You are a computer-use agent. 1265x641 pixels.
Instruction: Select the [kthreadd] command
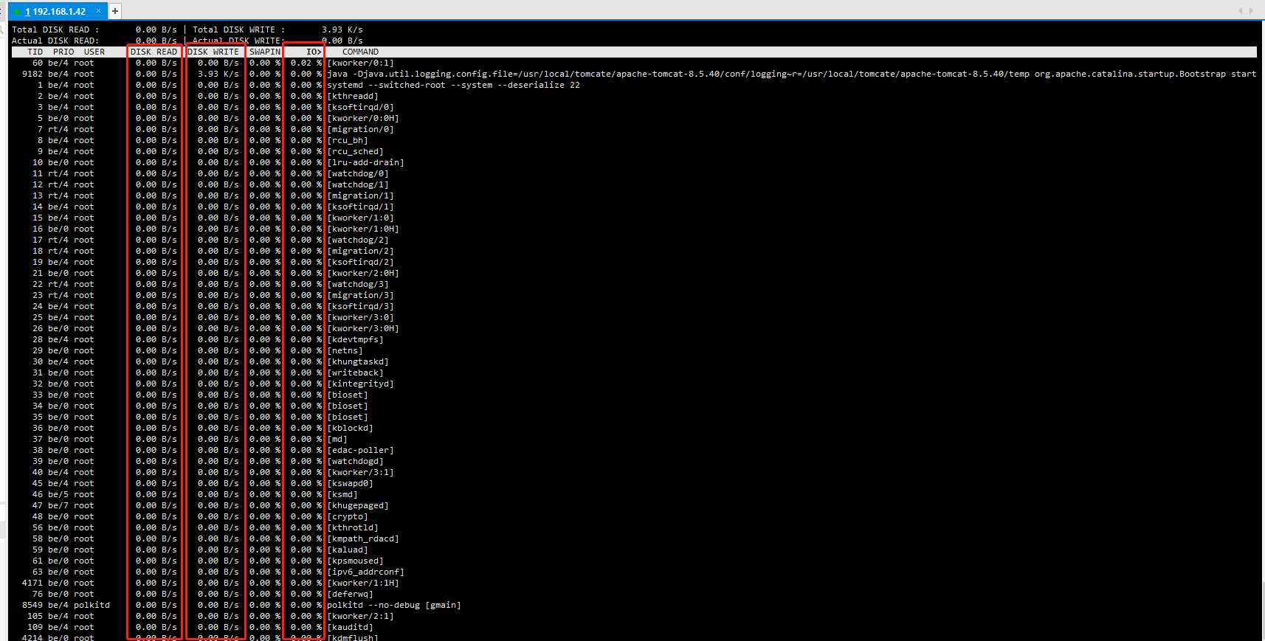pyautogui.click(x=353, y=96)
